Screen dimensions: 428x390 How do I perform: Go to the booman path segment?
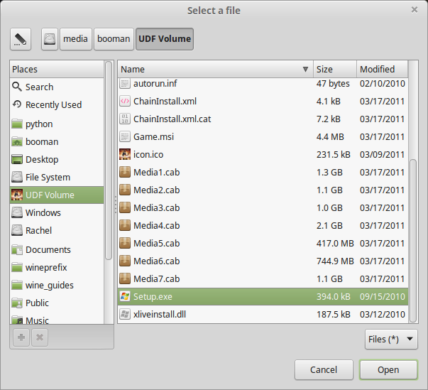coord(114,39)
